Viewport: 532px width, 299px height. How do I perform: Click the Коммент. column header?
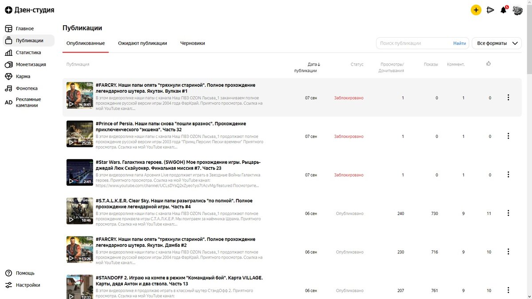click(456, 64)
